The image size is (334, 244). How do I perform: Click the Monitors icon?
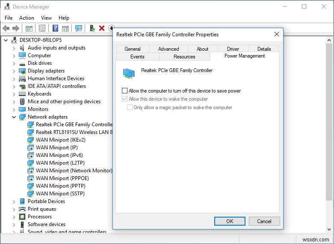[x=22, y=109]
